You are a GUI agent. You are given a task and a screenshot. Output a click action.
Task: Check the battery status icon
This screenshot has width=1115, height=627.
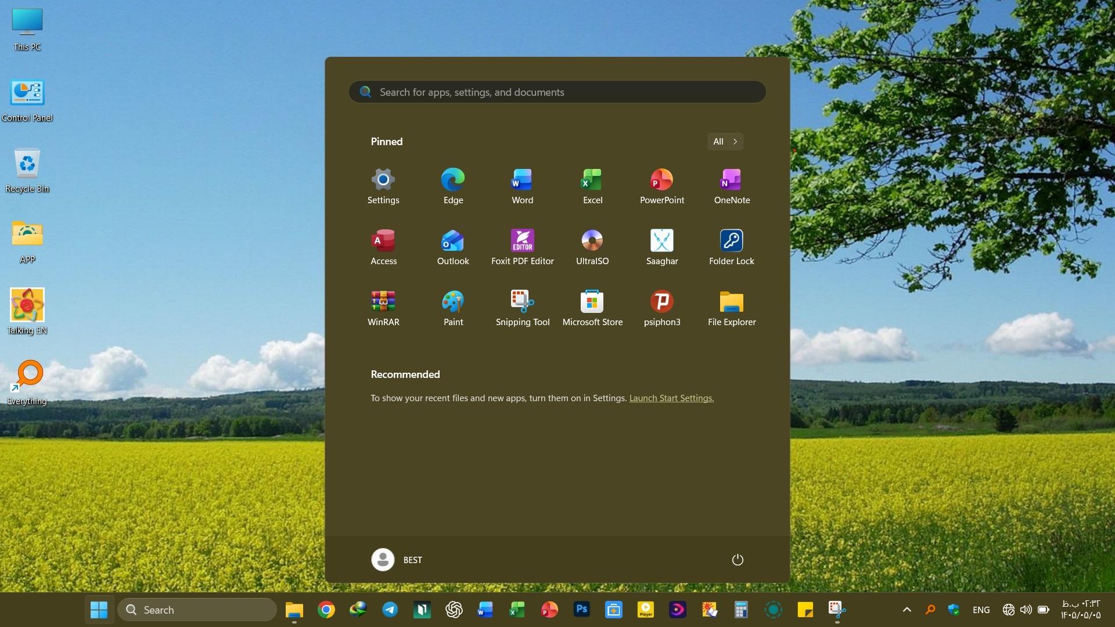(x=1044, y=610)
